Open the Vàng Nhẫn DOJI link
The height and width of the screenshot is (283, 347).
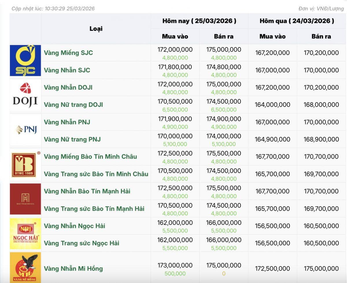click(x=68, y=87)
